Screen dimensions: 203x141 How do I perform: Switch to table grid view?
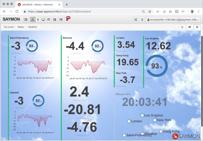tap(49, 20)
